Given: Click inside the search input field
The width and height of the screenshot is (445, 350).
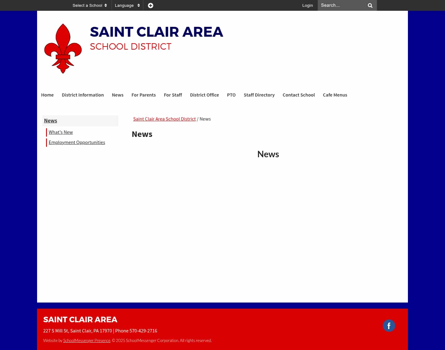Looking at the screenshot, I should (x=340, y=5).
